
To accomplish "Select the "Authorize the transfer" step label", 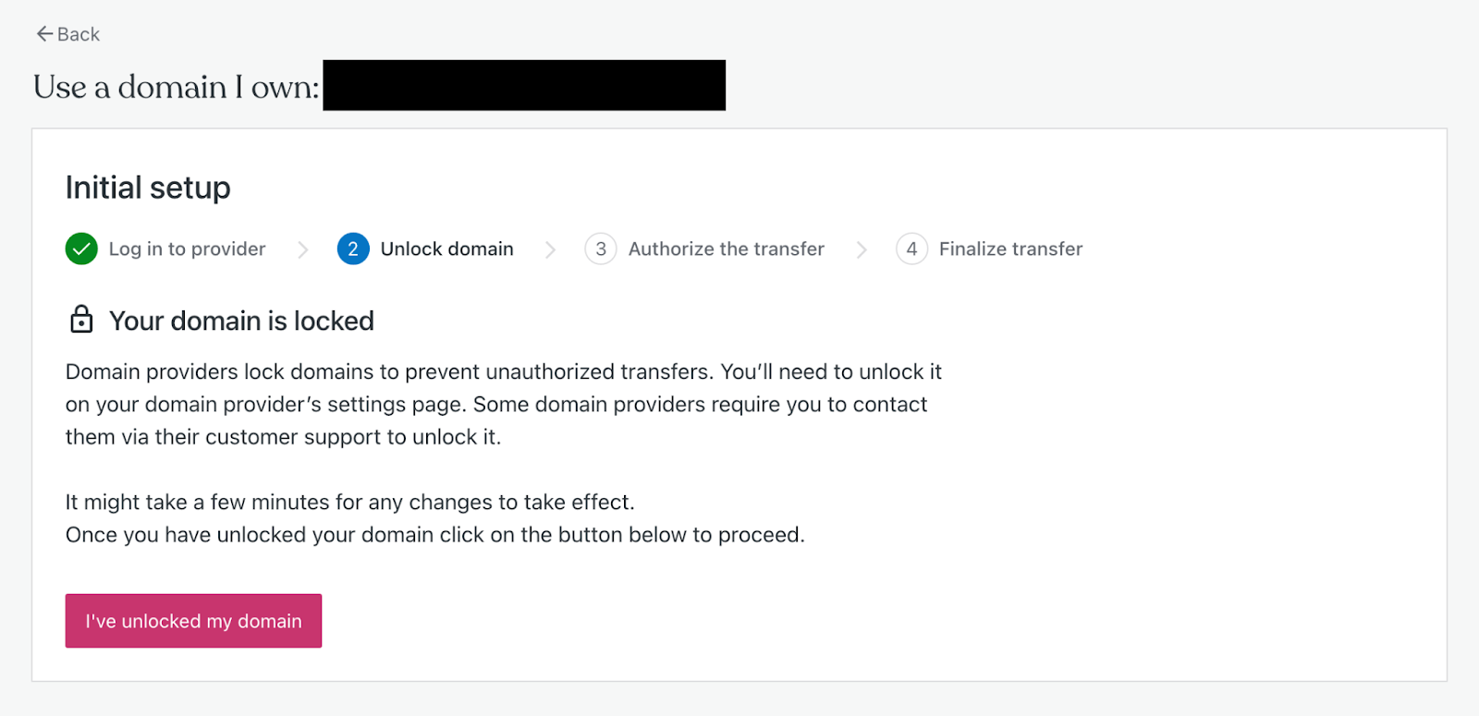I will tap(726, 249).
